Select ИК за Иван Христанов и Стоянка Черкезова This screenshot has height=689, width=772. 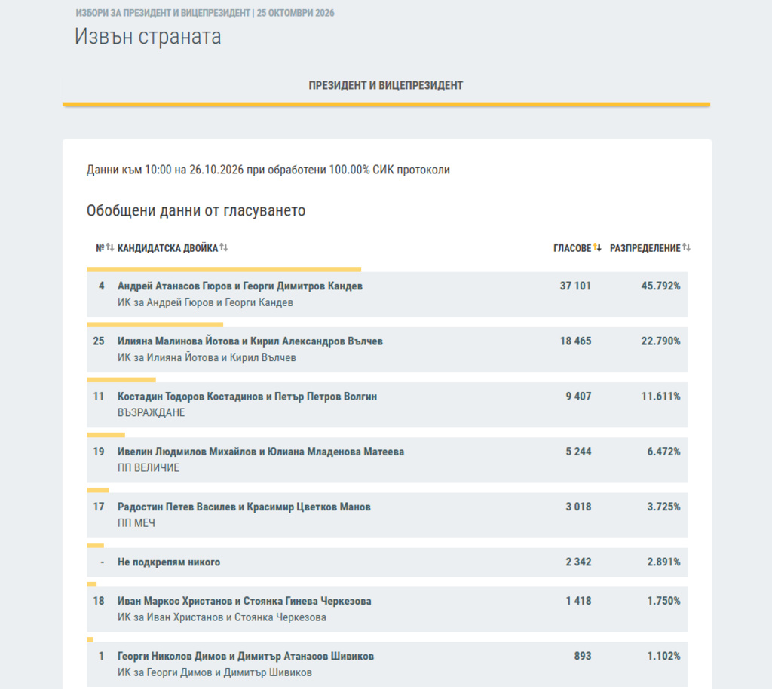pos(222,617)
